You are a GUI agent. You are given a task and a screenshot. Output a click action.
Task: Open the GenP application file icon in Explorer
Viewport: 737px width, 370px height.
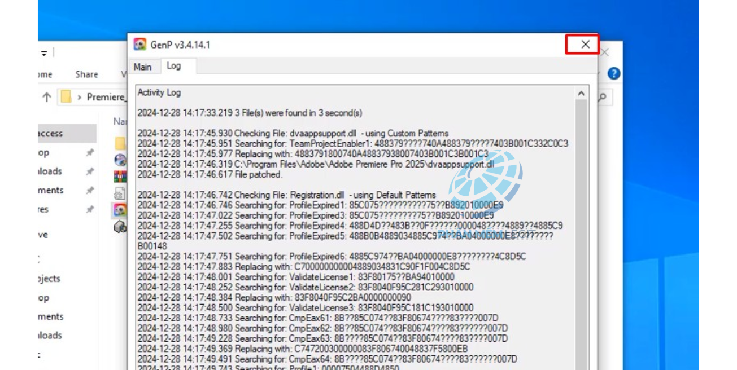pyautogui.click(x=120, y=210)
